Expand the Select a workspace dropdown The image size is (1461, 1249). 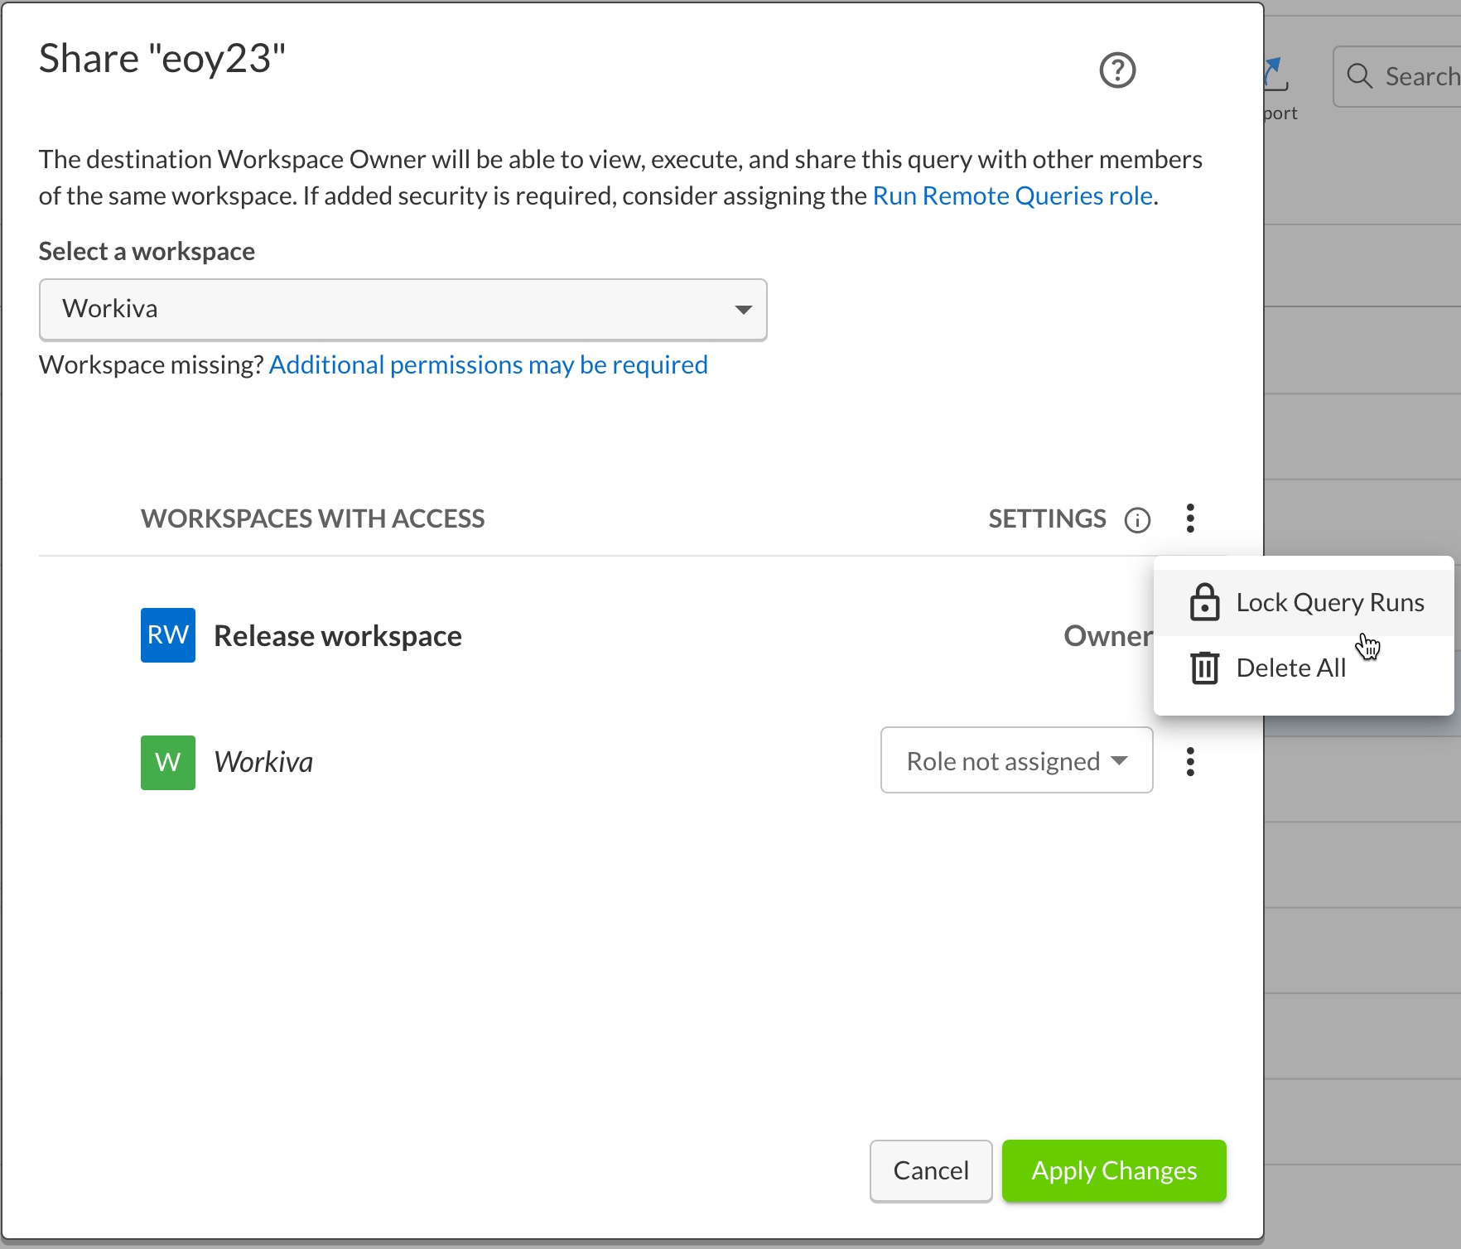coord(403,309)
